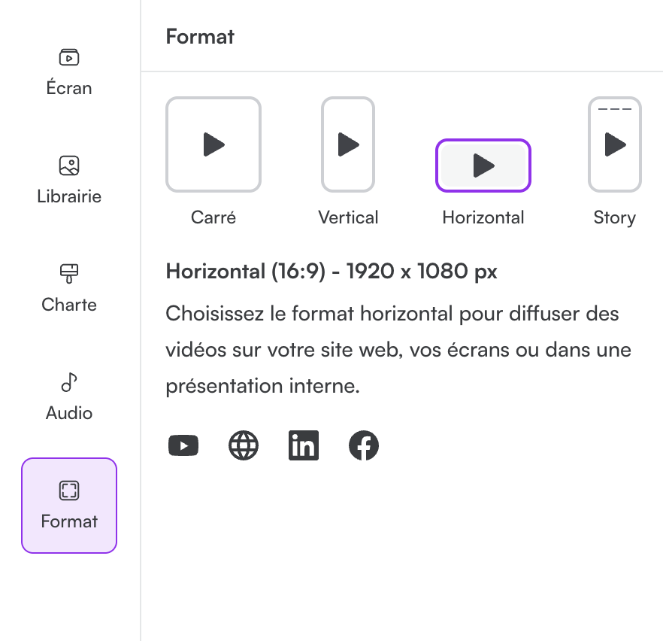663x641 pixels.
Task: Open the Audio sidebar section
Action: (69, 397)
